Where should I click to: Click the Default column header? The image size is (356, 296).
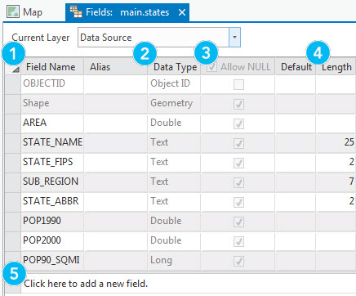coord(296,66)
